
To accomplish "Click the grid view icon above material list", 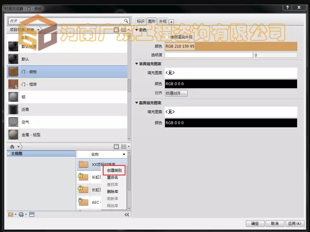I will coord(116,29).
